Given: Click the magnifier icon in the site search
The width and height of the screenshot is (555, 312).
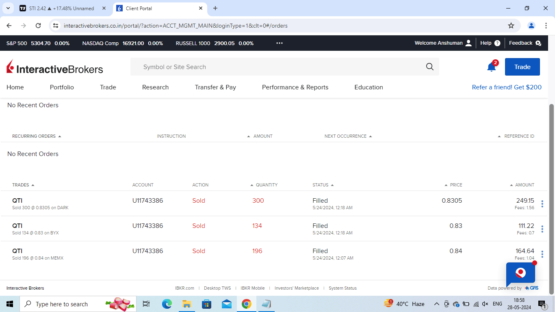Looking at the screenshot, I should [430, 67].
